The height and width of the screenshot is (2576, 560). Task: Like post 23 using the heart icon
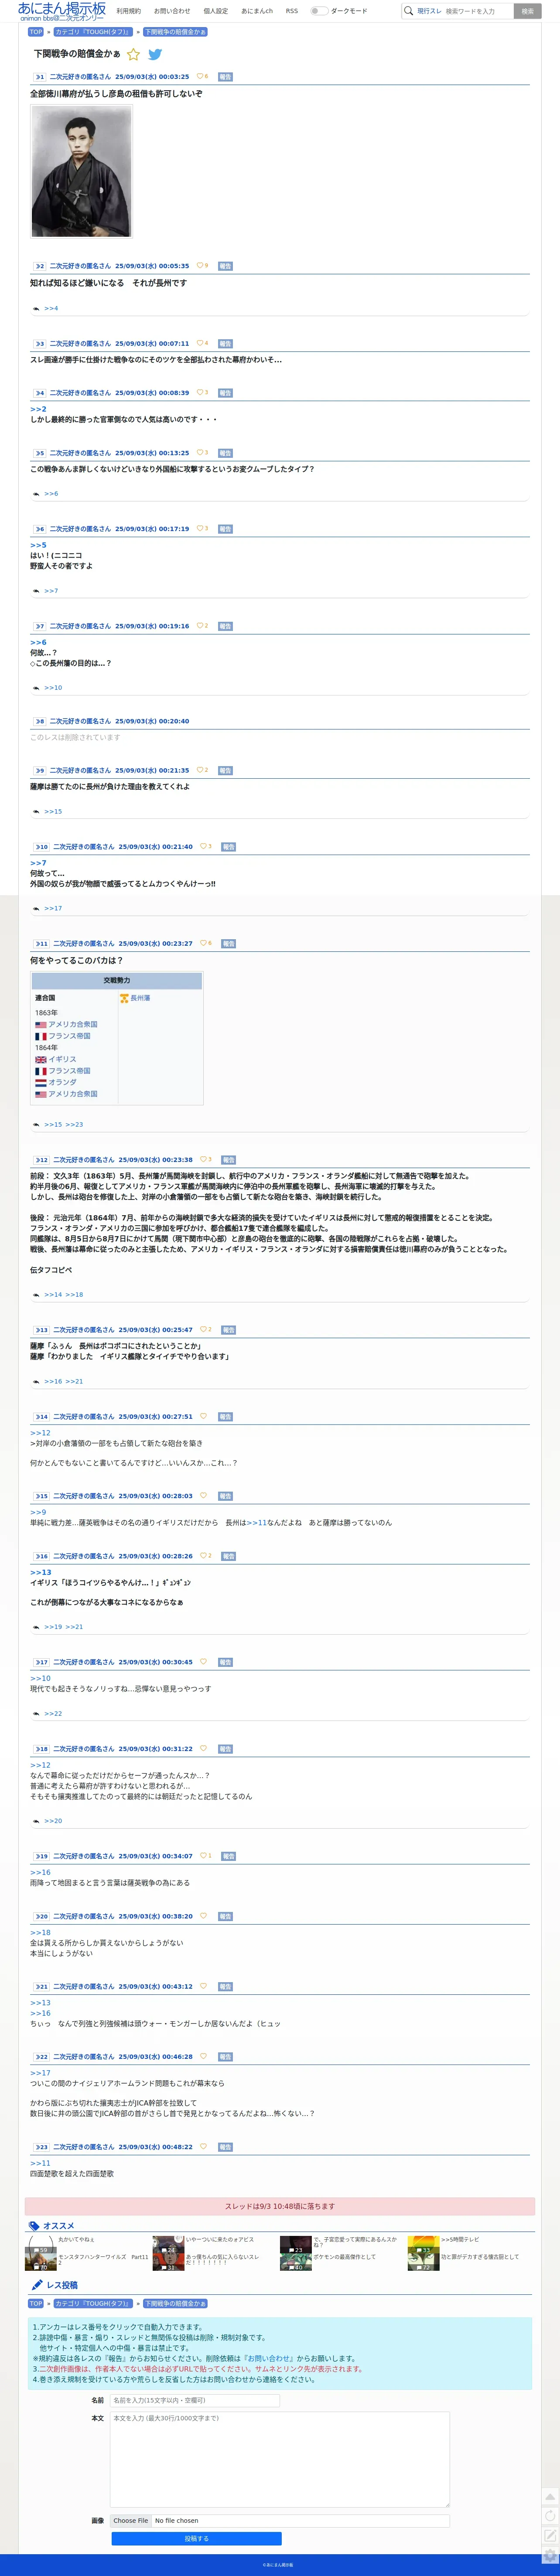coord(203,2146)
